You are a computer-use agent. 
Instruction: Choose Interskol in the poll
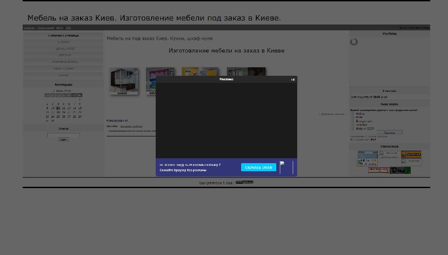click(352, 125)
